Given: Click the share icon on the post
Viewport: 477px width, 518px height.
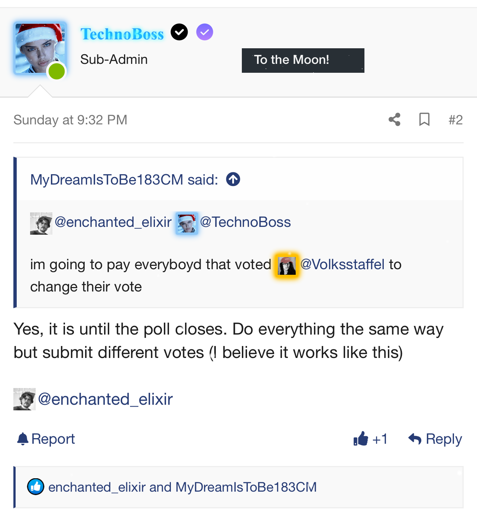Looking at the screenshot, I should (395, 120).
